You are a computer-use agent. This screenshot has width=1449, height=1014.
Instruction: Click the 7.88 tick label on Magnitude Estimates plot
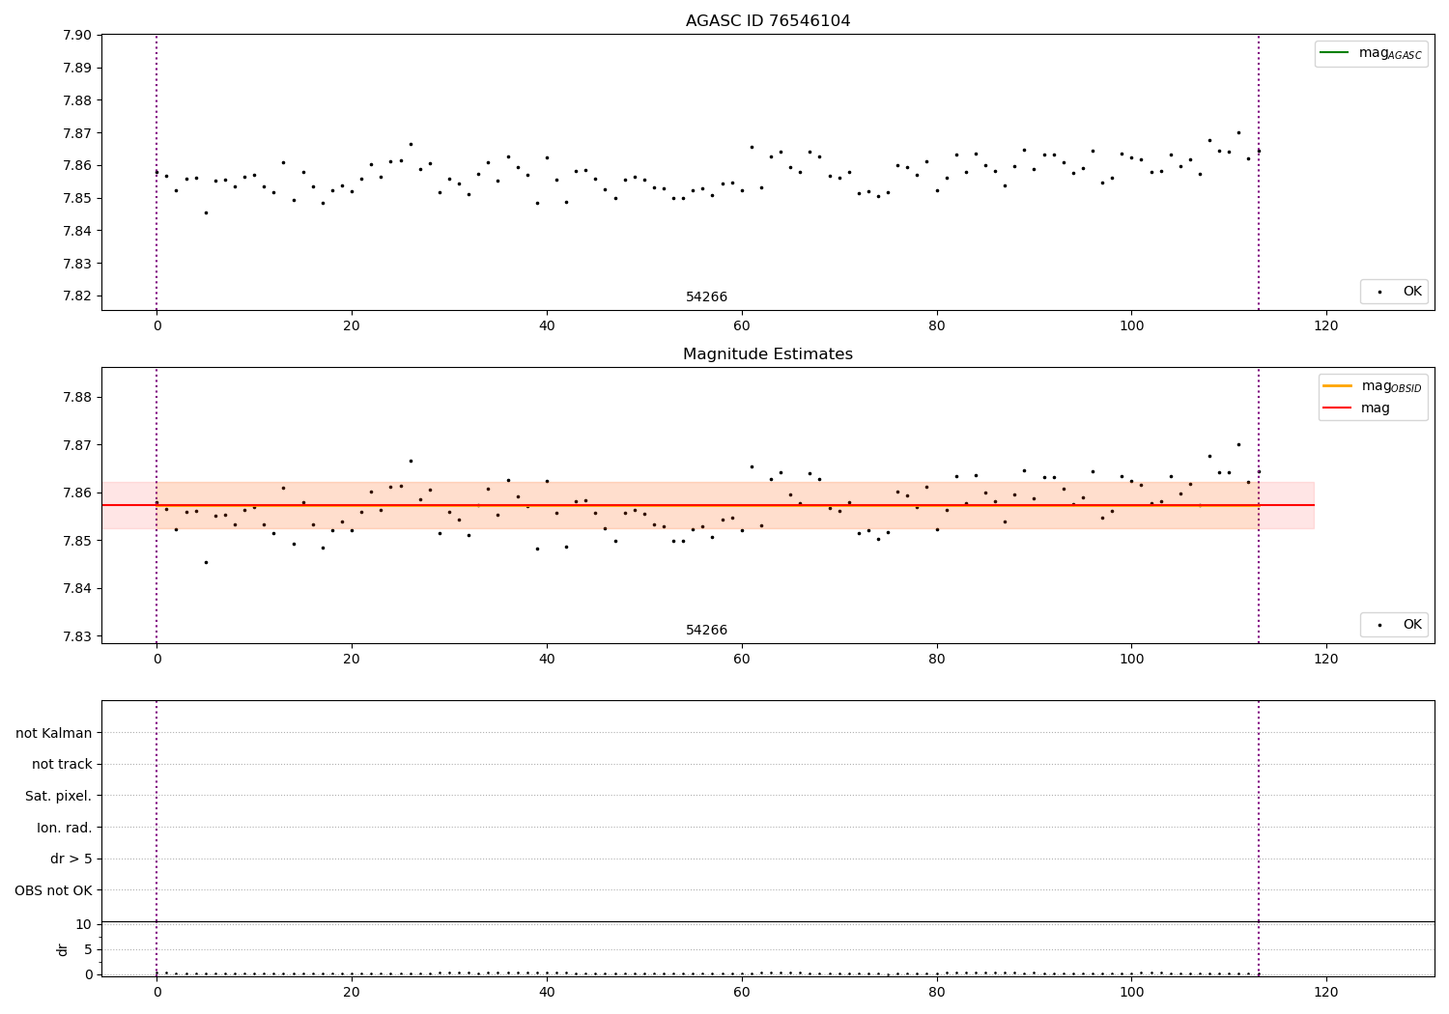77,397
